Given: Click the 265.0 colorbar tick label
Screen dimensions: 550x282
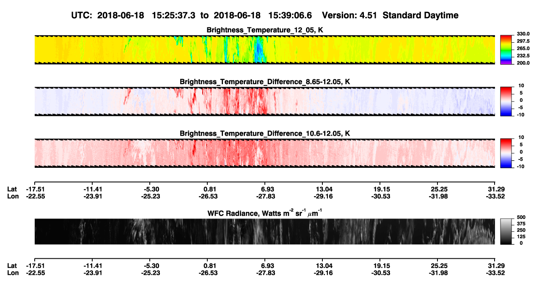Looking at the screenshot, I should click(522, 48).
